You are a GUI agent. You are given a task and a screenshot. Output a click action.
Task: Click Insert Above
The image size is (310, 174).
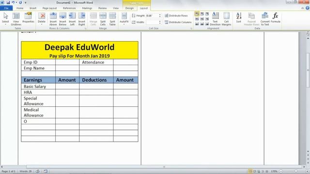53,19
